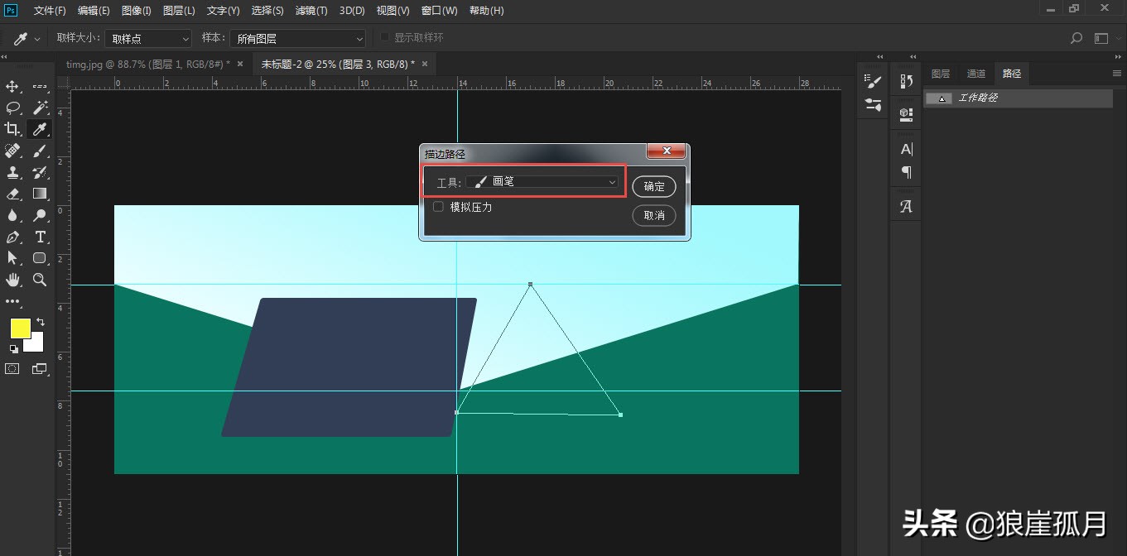Select the Zoom tool
This screenshot has height=556, width=1127.
pos(40,280)
